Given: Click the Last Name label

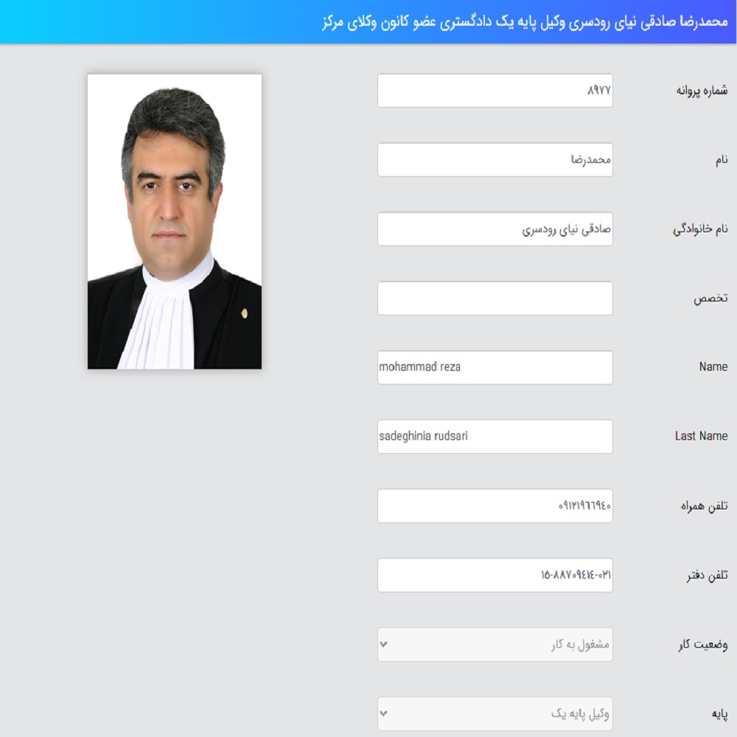Looking at the screenshot, I should point(701,436).
